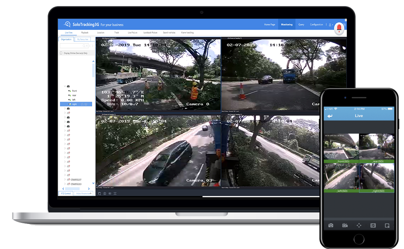Open the Alarm handling tab
This screenshot has height=249, width=404.
click(x=187, y=33)
